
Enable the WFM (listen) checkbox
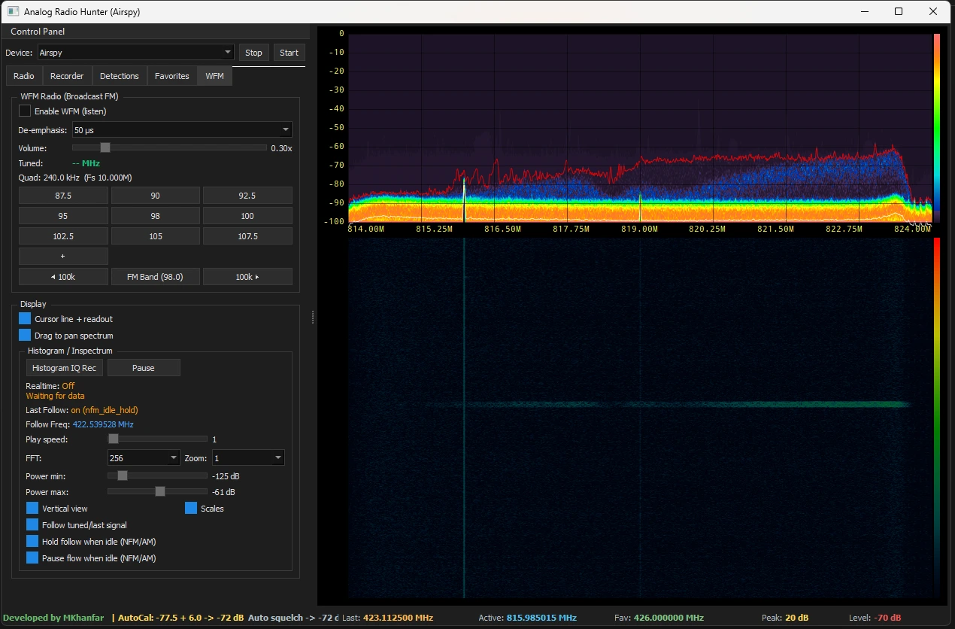[x=24, y=111]
